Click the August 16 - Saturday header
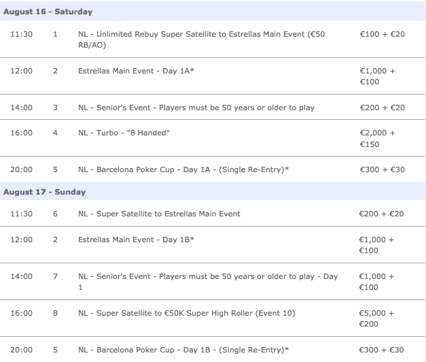This screenshot has height=362, width=426. click(48, 12)
